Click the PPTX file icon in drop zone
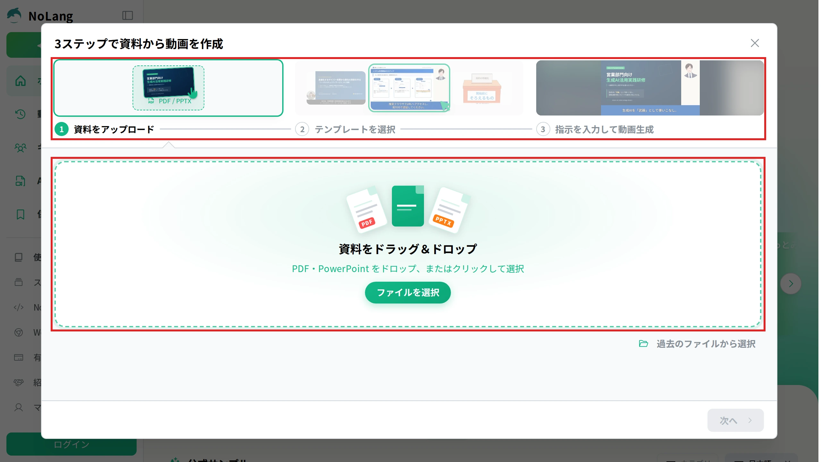 [449, 210]
